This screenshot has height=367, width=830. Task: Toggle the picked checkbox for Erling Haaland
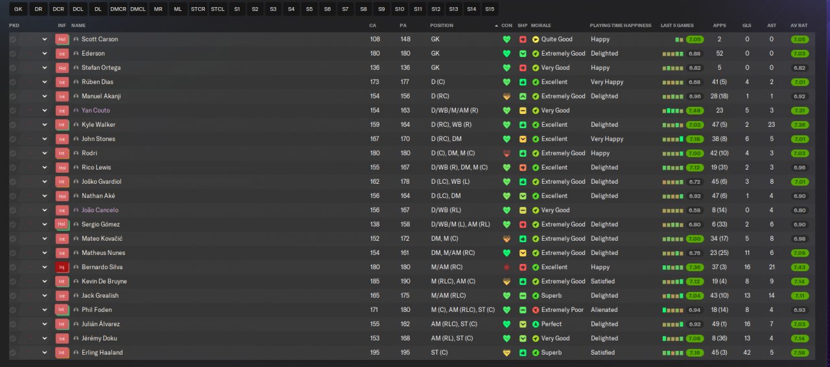13,353
